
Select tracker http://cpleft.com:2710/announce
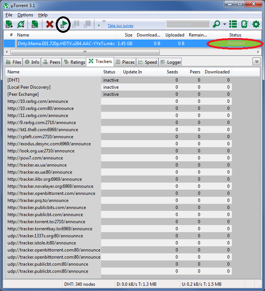[x=119, y=137]
